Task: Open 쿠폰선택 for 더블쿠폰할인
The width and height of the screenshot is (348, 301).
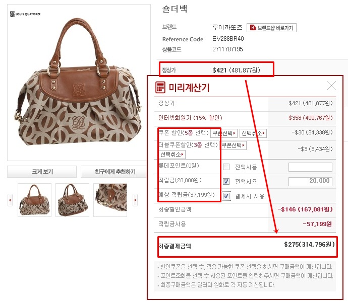Action: (x=233, y=145)
